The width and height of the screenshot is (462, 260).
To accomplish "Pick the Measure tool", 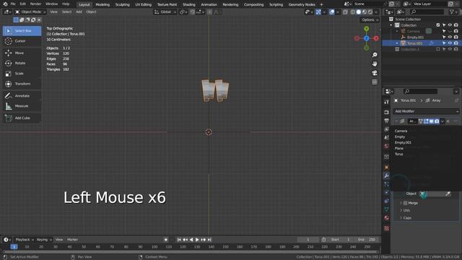I will coord(22,106).
